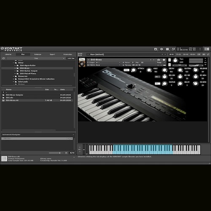
Task: Switch to the Expert tab
Action: click(52, 54)
